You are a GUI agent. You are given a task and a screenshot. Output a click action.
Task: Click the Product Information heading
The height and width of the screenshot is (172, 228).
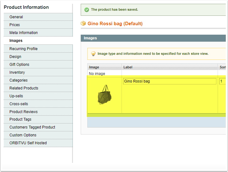click(x=26, y=7)
